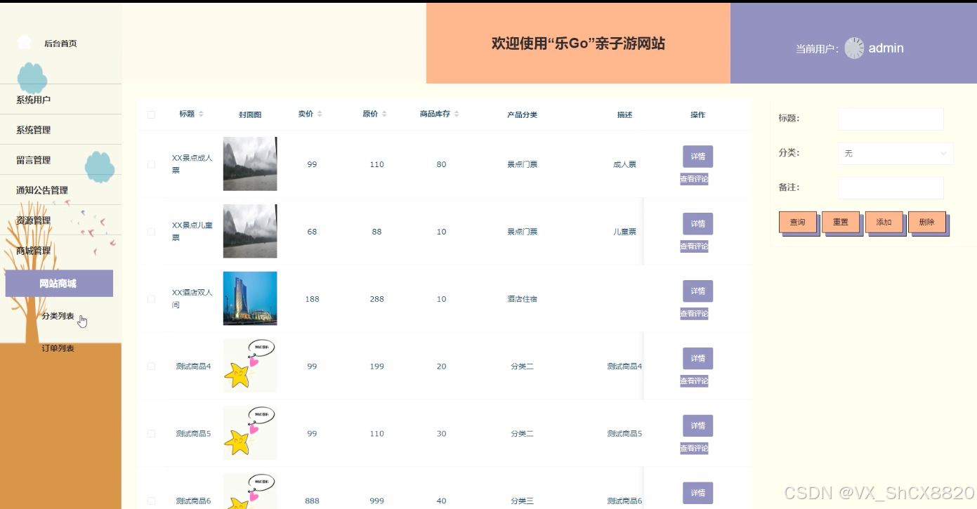Open 测试商品4 star cover thumbnail

pos(250,366)
